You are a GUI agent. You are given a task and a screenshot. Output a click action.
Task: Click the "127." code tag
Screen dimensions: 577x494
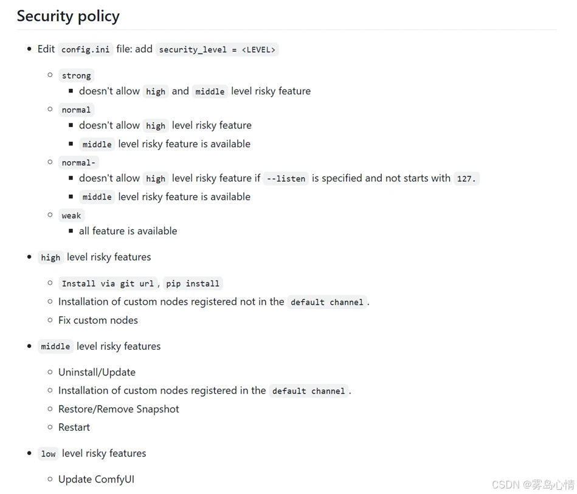click(x=466, y=178)
